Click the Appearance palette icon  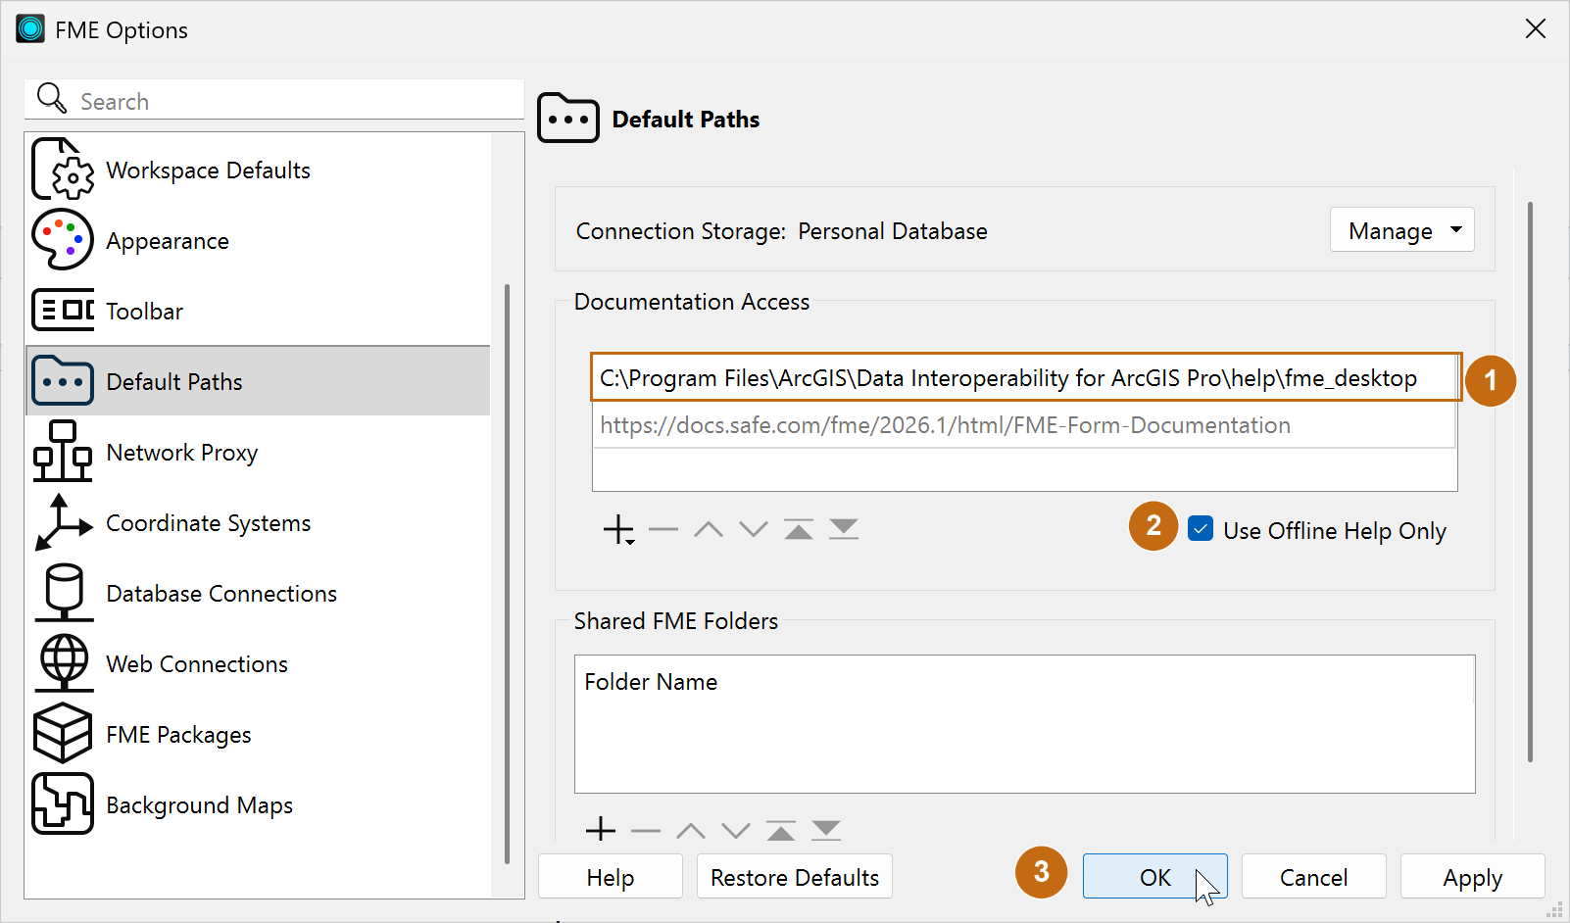coord(63,240)
